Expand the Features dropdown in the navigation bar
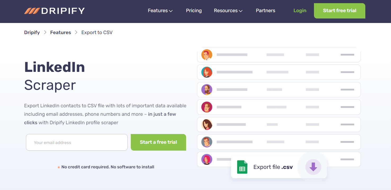The height and width of the screenshot is (190, 391). (160, 11)
